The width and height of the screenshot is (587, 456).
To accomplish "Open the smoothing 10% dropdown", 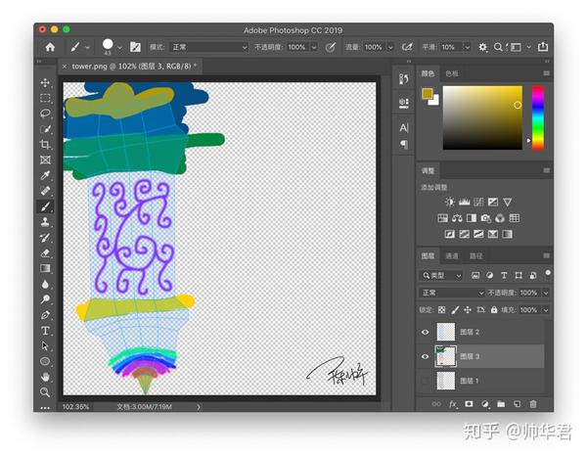I will pos(468,48).
